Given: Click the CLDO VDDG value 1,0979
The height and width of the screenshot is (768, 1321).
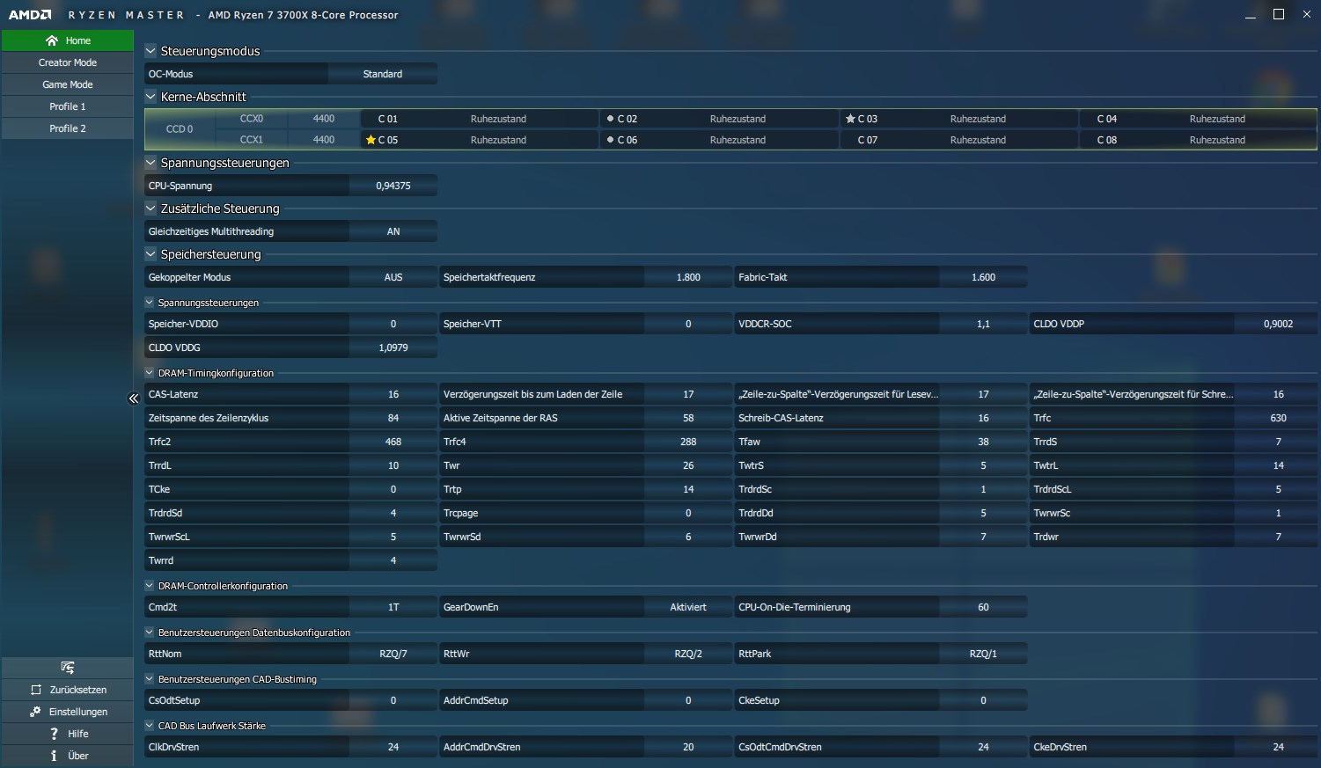Looking at the screenshot, I should coord(393,347).
